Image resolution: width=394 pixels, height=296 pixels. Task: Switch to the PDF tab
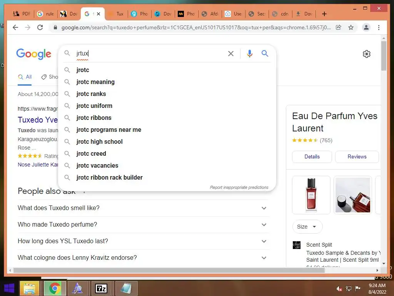pyautogui.click(x=22, y=14)
